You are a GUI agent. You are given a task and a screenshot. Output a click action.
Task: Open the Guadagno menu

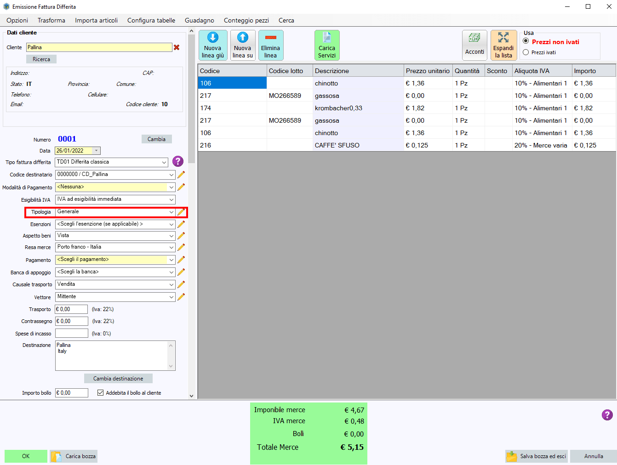[200, 20]
